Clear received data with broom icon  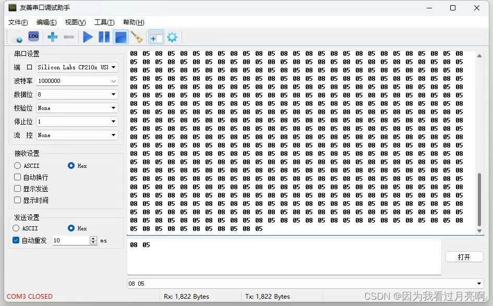tap(137, 37)
